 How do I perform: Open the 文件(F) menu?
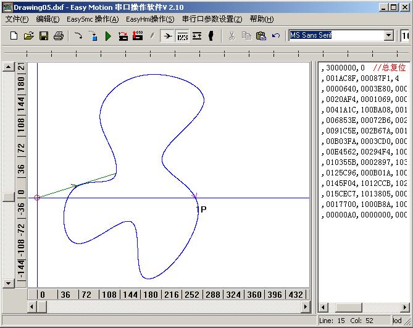(17, 19)
